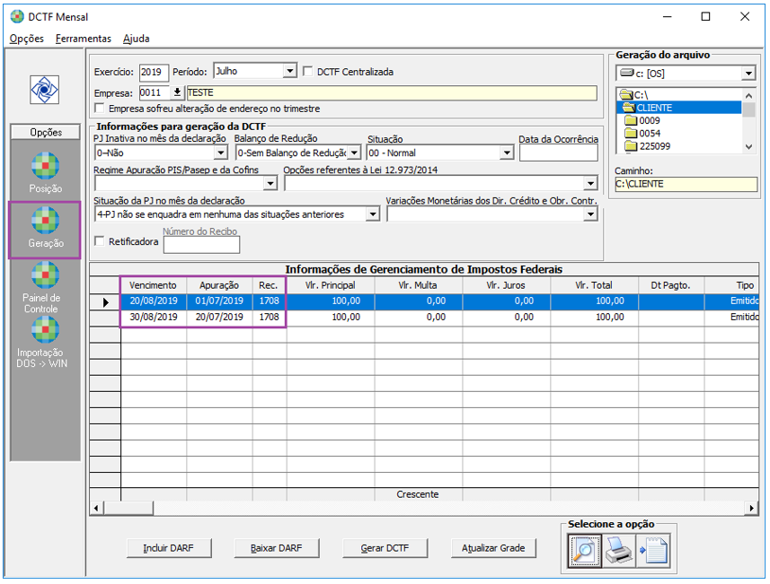Click the Baixar DARF button
Screen dimensions: 770x584
pyautogui.click(x=277, y=548)
